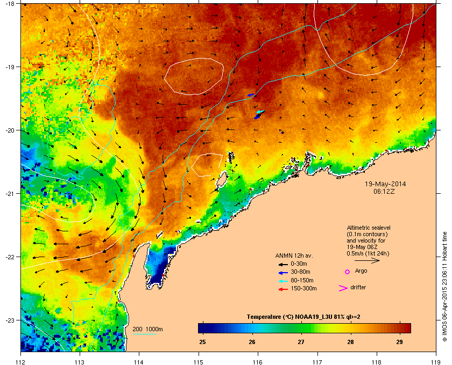Click the ANMN 12h av. legend heading
Image resolution: width=452 pixels, height=365 pixels.
click(x=294, y=255)
